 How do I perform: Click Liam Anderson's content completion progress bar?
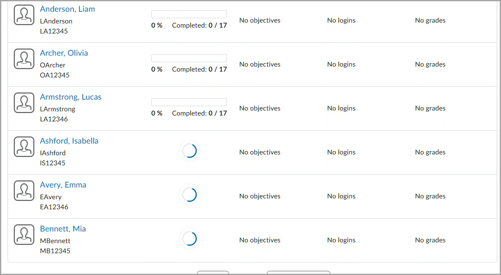tap(189, 14)
